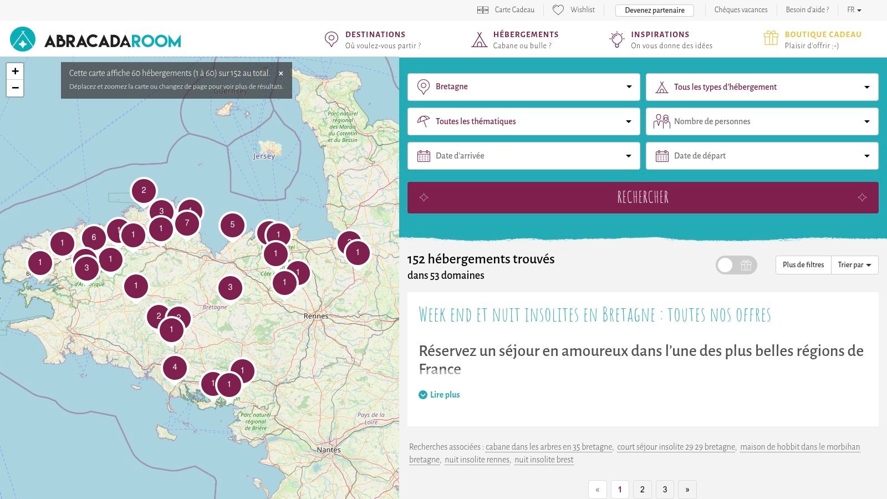This screenshot has width=887, height=499.
Task: Select the map cluster marker numbered 6
Action: [x=94, y=237]
